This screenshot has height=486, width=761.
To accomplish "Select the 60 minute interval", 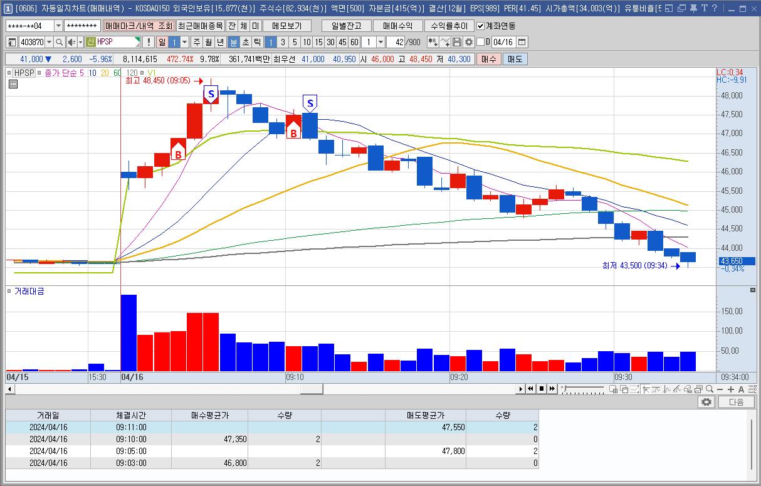I will [354, 42].
